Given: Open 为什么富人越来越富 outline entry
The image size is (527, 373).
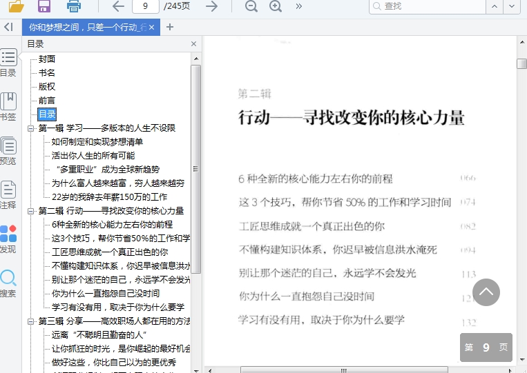Looking at the screenshot, I should tap(118, 183).
